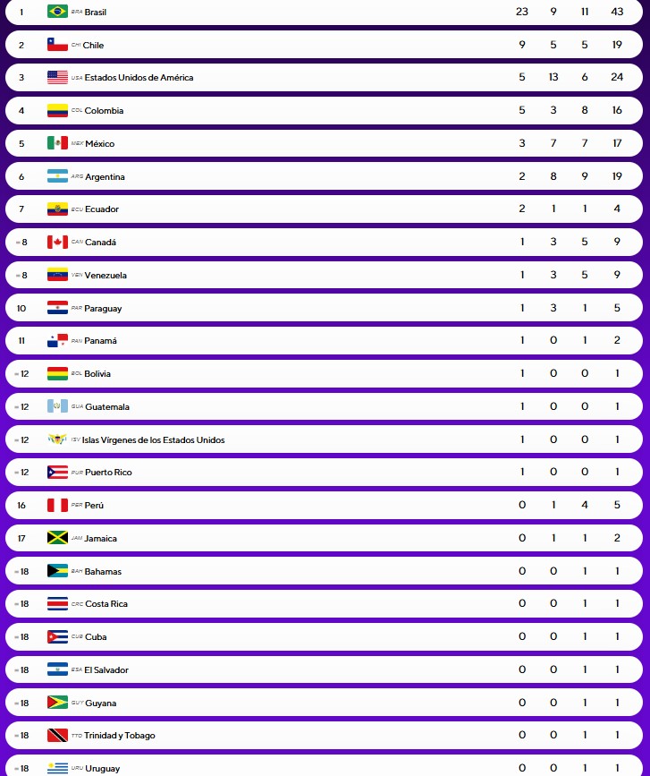Click the Colombia flag icon

[57, 110]
